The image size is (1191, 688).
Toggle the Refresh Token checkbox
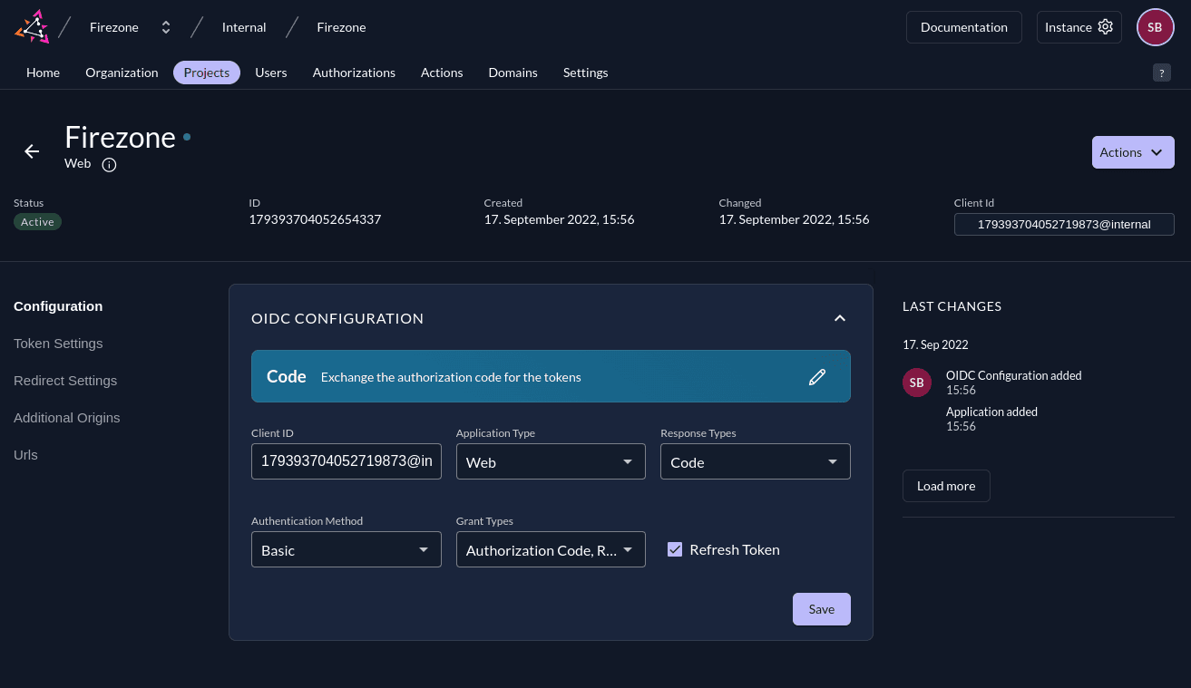point(675,549)
